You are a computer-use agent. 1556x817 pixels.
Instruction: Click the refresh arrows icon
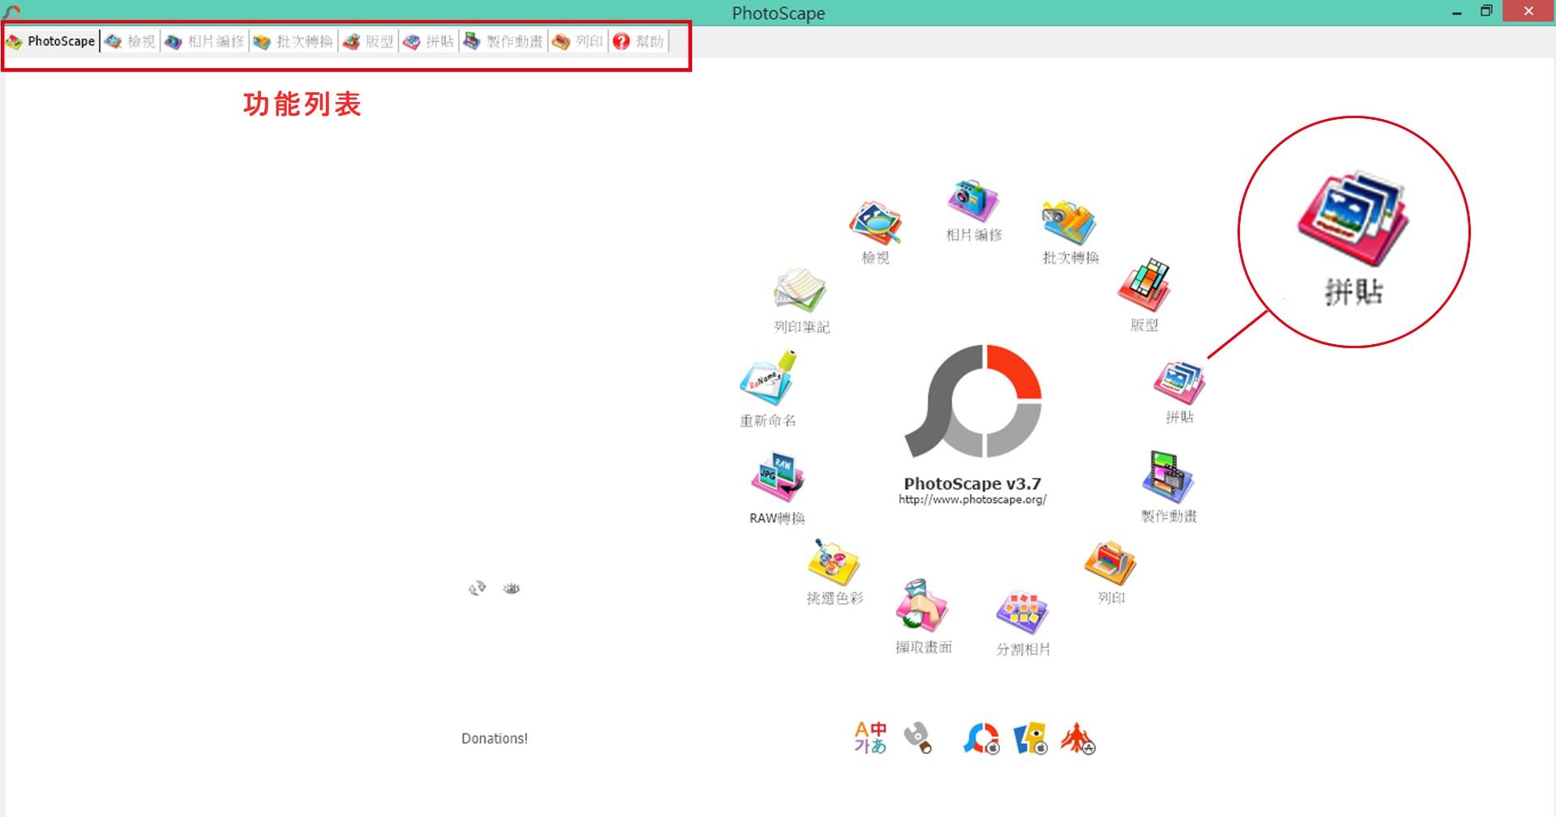[x=477, y=588]
